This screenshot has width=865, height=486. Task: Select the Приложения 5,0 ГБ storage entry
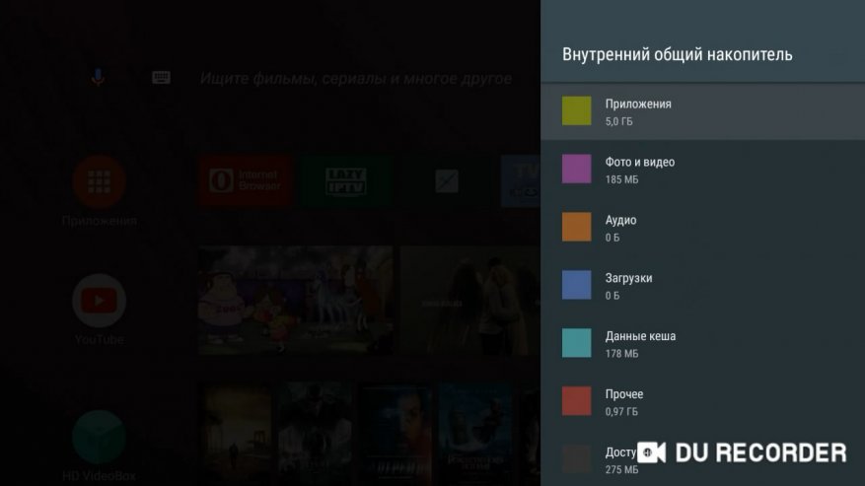tap(703, 111)
